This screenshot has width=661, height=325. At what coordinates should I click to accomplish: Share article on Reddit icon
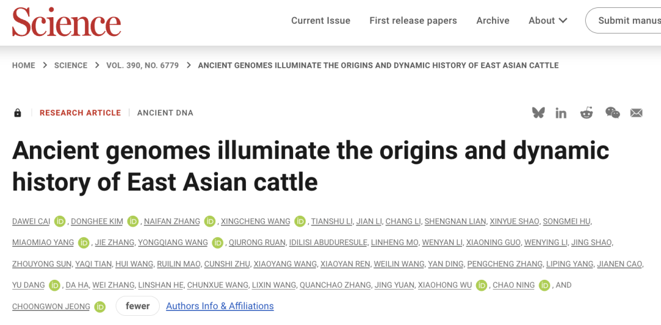click(586, 112)
